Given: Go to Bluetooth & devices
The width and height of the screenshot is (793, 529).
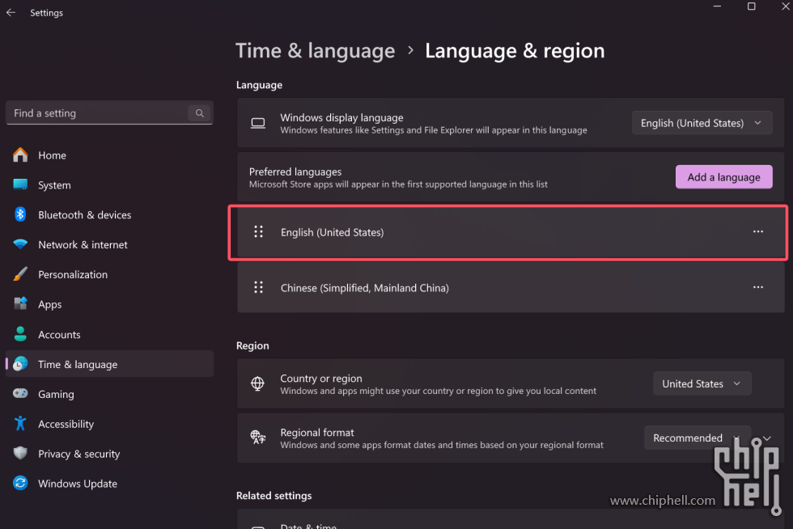Looking at the screenshot, I should pyautogui.click(x=109, y=215).
